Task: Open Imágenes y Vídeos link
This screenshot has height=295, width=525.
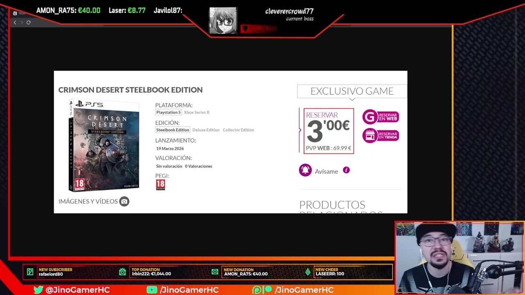Action: (x=88, y=201)
